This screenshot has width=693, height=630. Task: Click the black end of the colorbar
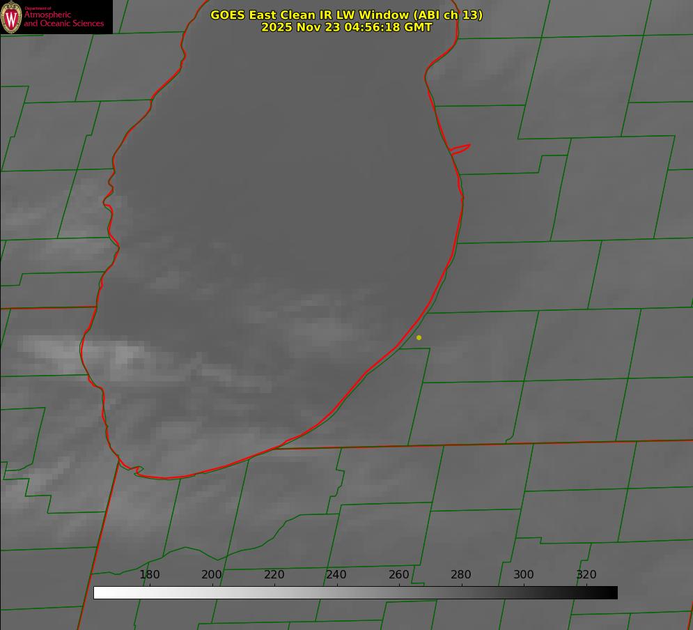[x=613, y=592]
